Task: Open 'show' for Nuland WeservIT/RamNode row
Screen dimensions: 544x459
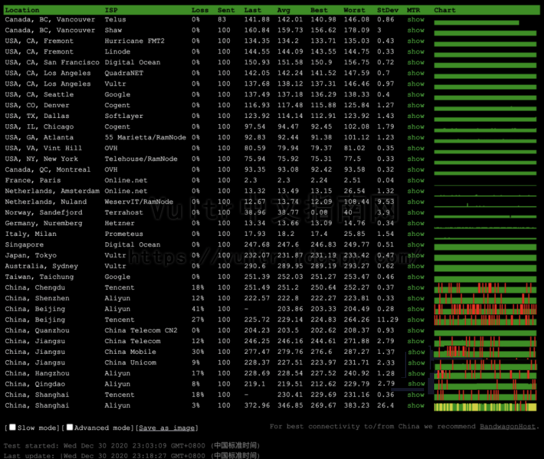Action: (x=416, y=202)
